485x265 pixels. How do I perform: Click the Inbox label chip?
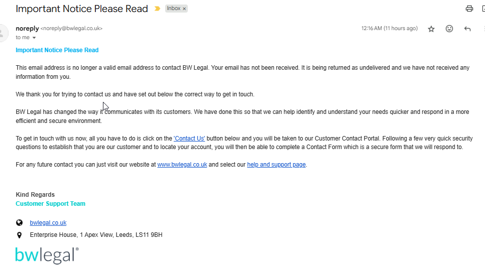[173, 9]
